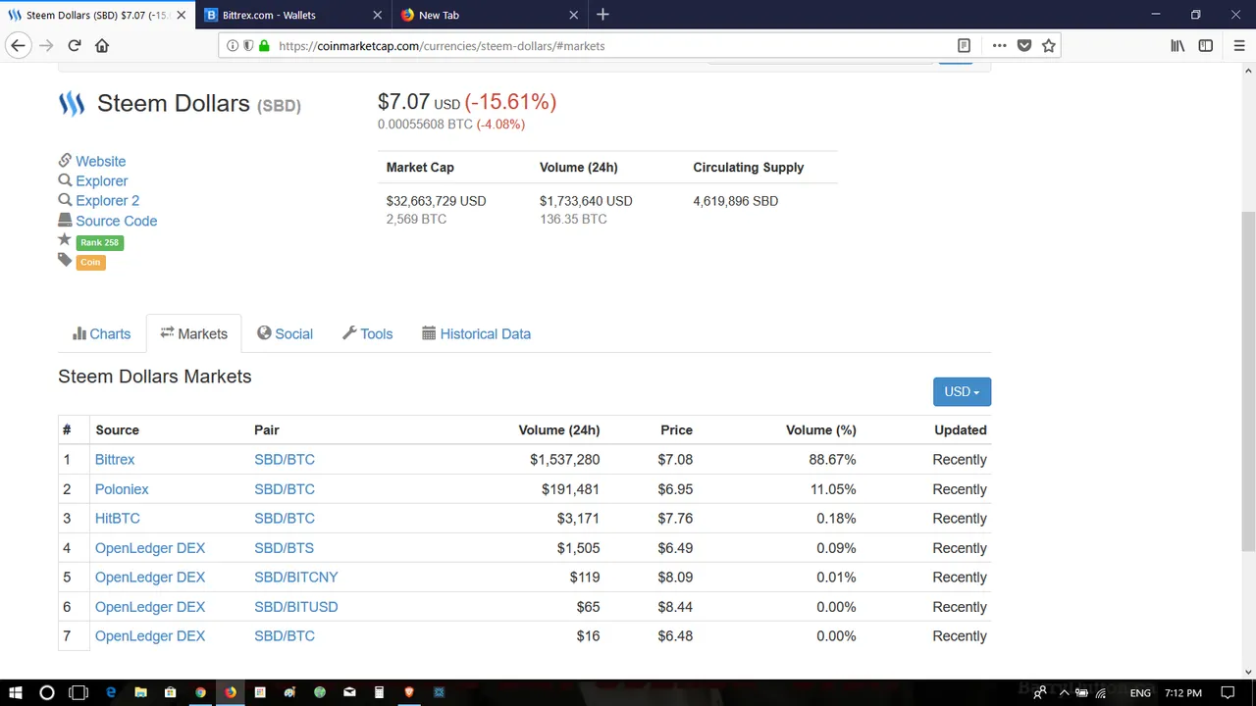Screen dimensions: 1256x706
Task: Go to the browser home page
Action: [x=102, y=46]
